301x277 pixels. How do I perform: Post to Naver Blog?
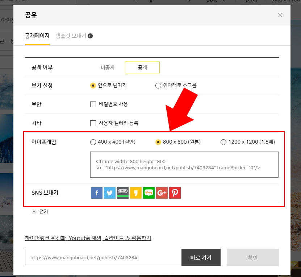click(149, 193)
